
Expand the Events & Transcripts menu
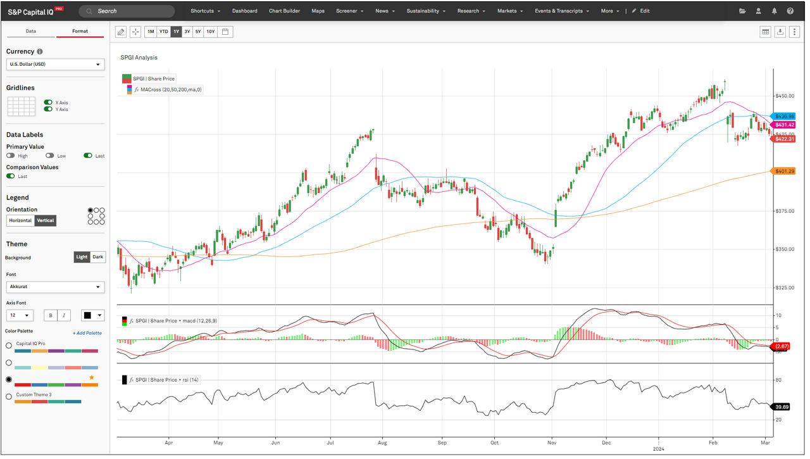point(562,11)
